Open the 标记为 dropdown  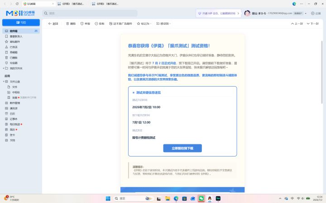pos(144,23)
